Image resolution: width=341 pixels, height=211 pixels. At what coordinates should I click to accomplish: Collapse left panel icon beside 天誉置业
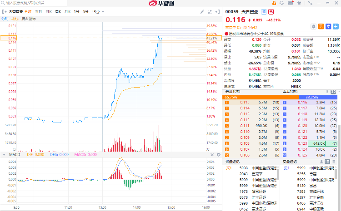click(5, 12)
